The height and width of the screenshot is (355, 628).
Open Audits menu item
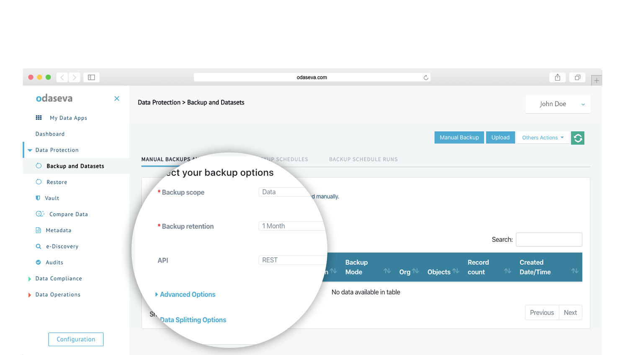pos(54,262)
